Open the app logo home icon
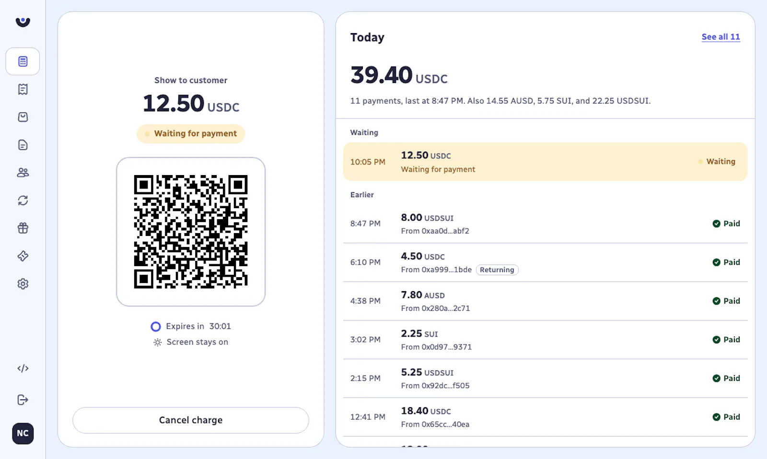This screenshot has width=767, height=459. [23, 22]
